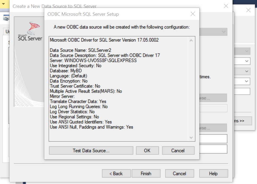
Task: Select Language: (Default) line
Action: click(68, 76)
